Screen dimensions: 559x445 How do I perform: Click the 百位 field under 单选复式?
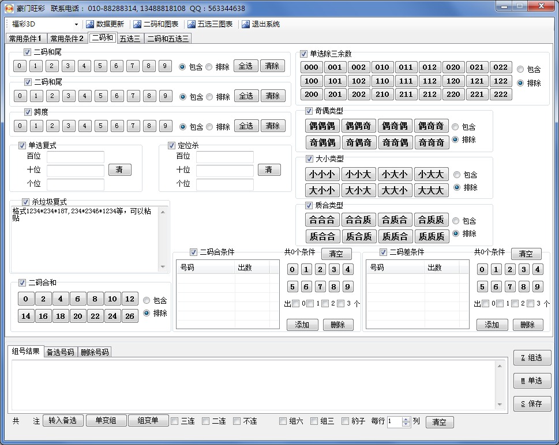click(76, 157)
